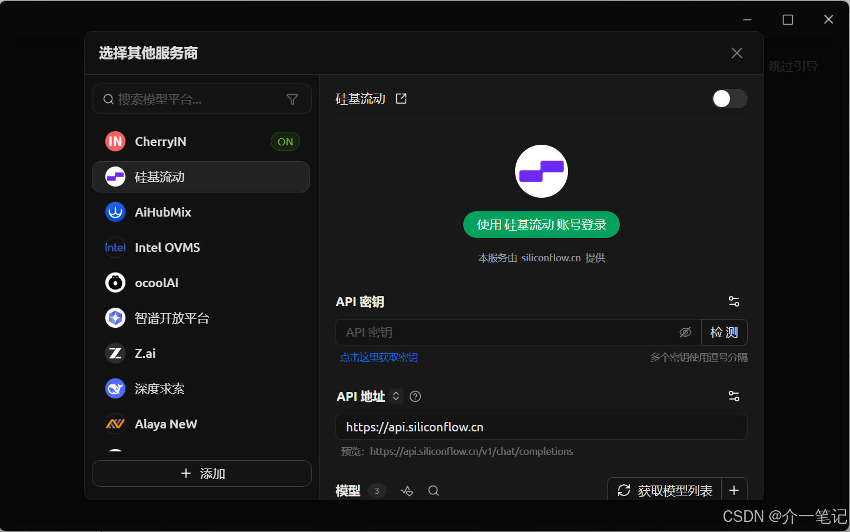Show the API key with eye icon

[686, 332]
